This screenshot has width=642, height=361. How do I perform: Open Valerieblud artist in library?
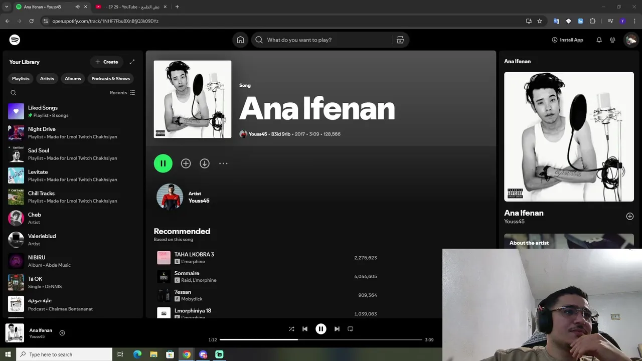tap(72, 240)
